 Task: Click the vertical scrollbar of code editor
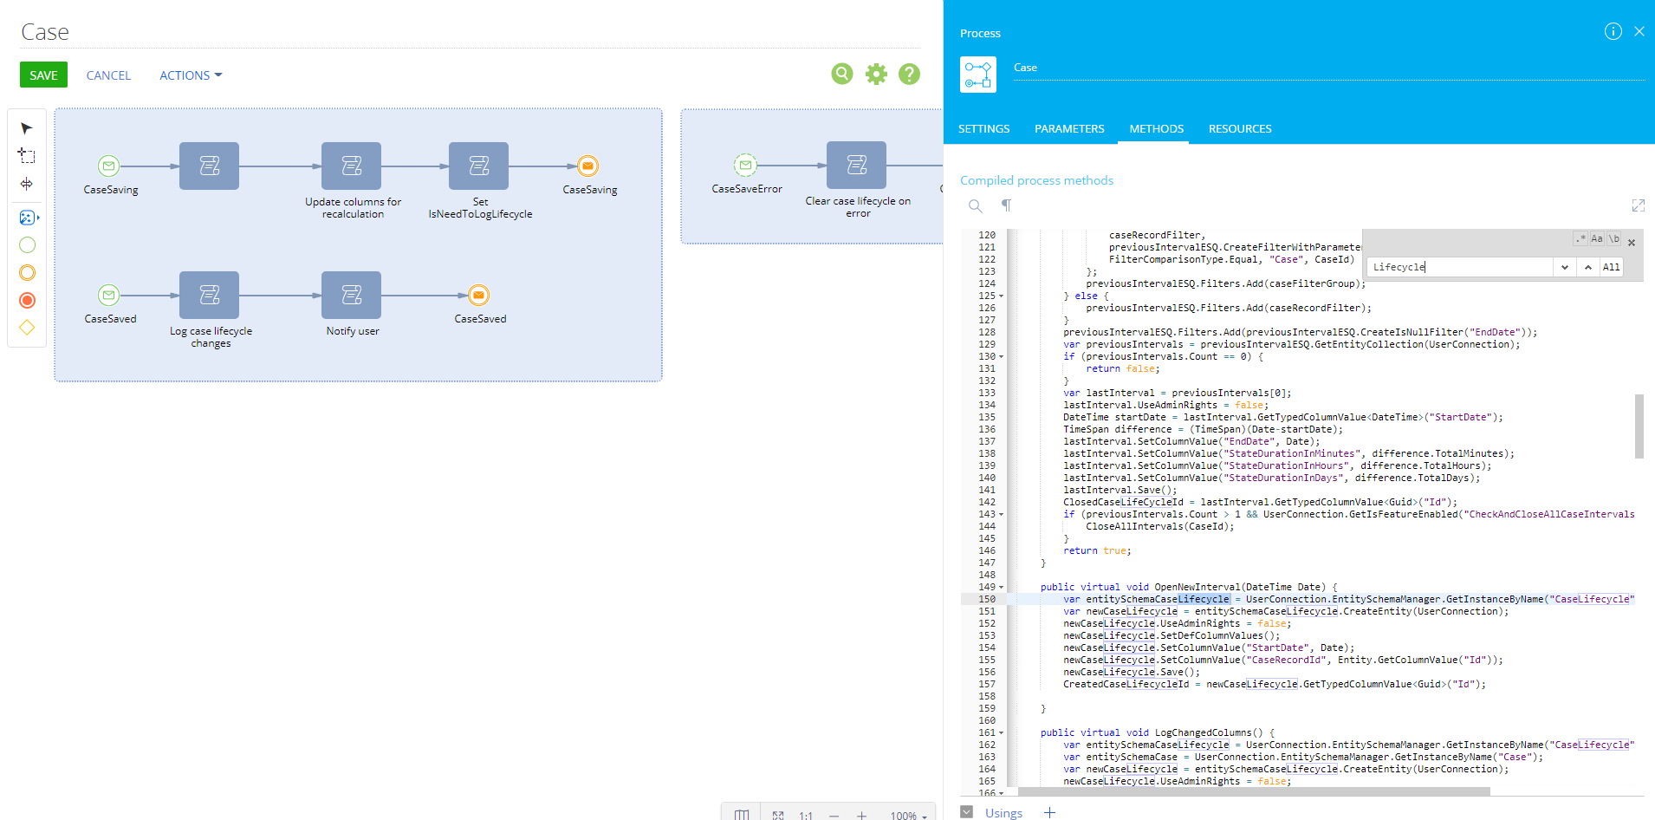(x=1639, y=426)
